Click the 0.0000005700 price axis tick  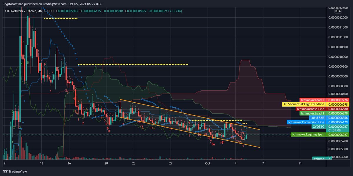(339, 141)
